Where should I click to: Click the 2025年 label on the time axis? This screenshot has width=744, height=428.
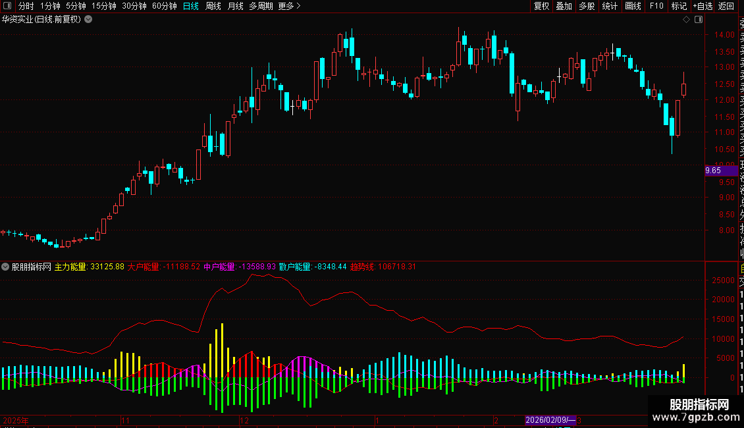pyautogui.click(x=16, y=420)
